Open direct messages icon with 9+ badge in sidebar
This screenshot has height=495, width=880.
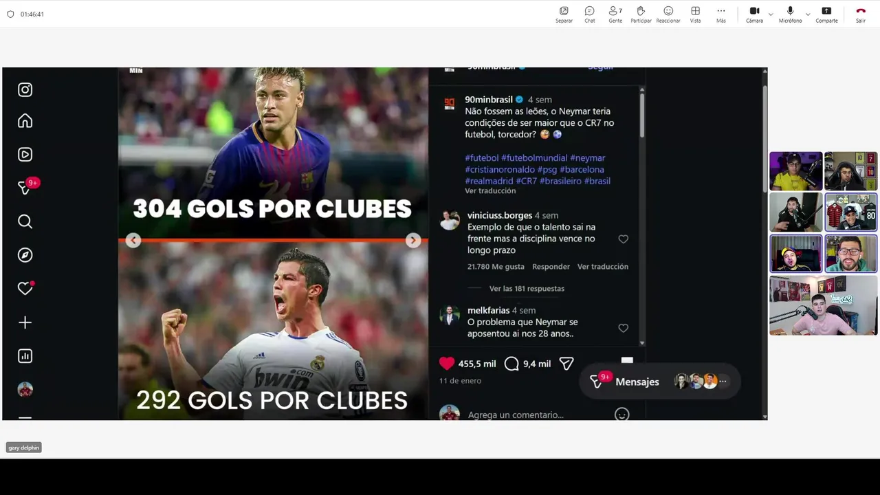click(x=26, y=188)
